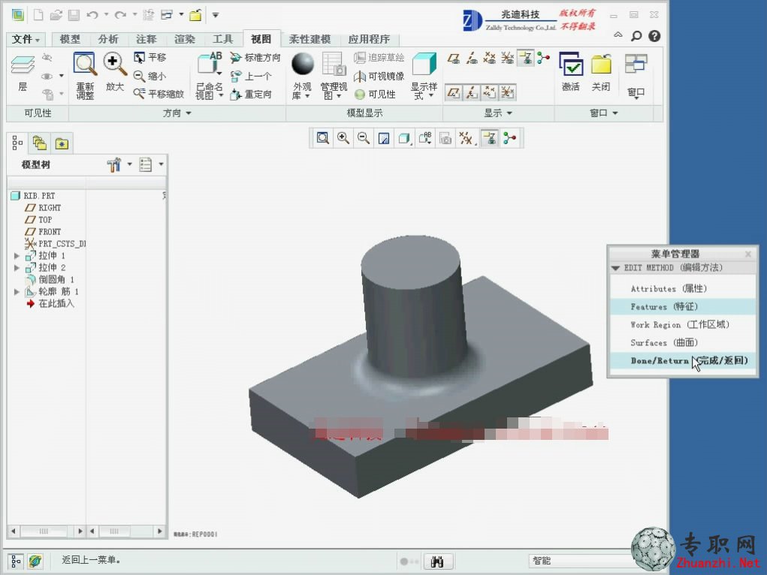Toggle annotation display in ribbon 显示 group
This screenshot has height=575, width=767.
[x=526, y=59]
